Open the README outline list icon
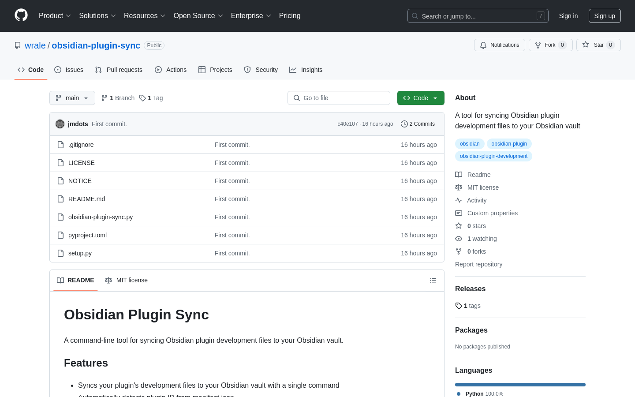 pos(433,281)
